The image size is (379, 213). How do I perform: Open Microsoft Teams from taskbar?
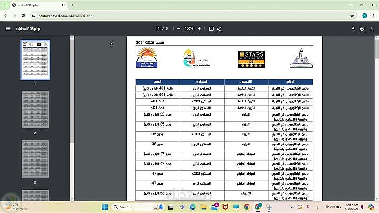coord(182,207)
